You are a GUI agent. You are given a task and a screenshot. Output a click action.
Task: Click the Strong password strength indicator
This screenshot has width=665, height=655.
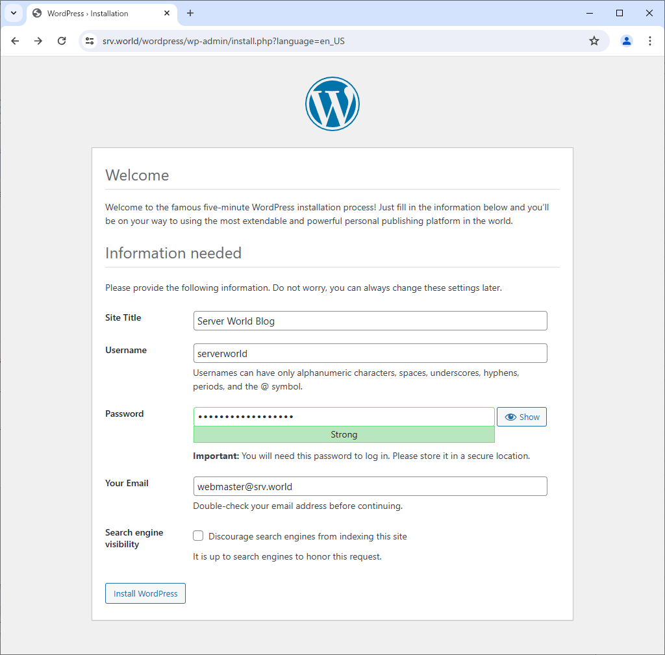344,434
